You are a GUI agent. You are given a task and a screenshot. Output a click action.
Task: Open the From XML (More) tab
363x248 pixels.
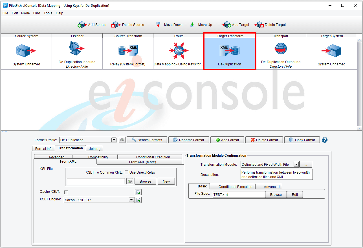click(139, 162)
